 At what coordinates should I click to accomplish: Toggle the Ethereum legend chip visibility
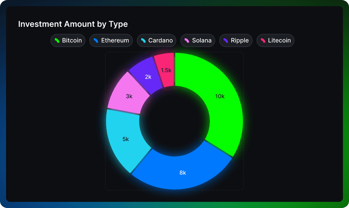point(111,40)
